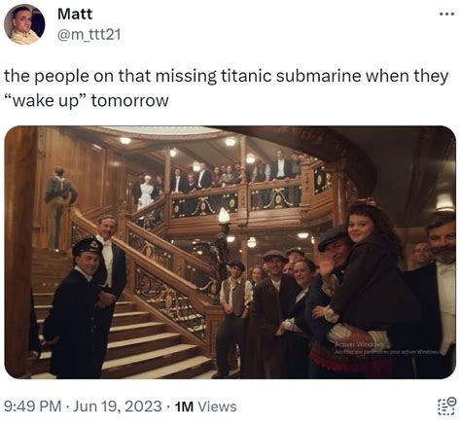The height and width of the screenshot is (422, 461).
Task: Open the @m_ttt21 handle link
Action: (x=89, y=34)
